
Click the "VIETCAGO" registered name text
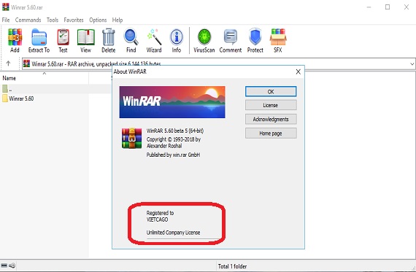click(157, 219)
